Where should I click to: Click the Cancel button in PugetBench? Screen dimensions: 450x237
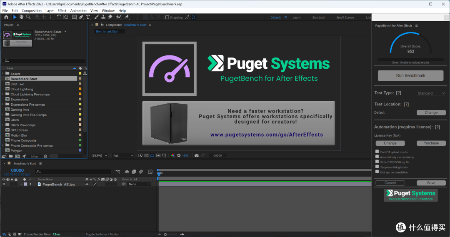pyautogui.click(x=390, y=183)
